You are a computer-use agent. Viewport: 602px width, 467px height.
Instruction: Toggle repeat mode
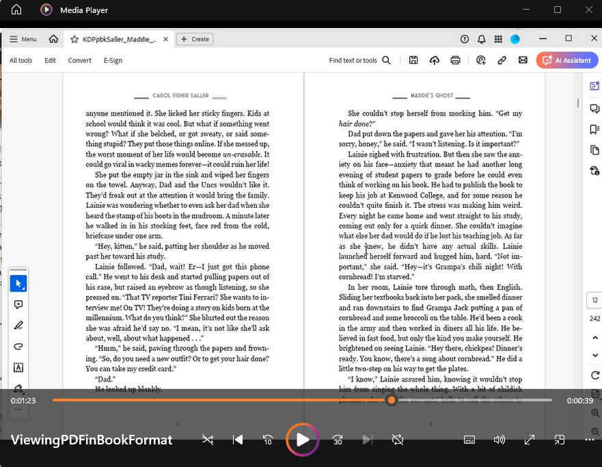[398, 440]
